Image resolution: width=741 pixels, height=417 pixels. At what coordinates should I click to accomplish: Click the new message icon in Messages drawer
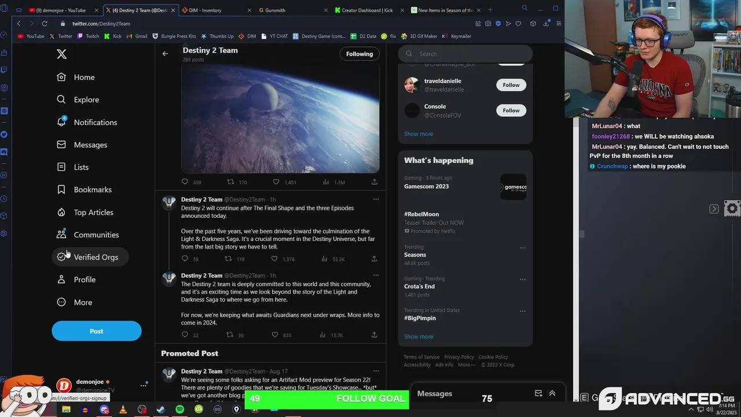point(538,393)
